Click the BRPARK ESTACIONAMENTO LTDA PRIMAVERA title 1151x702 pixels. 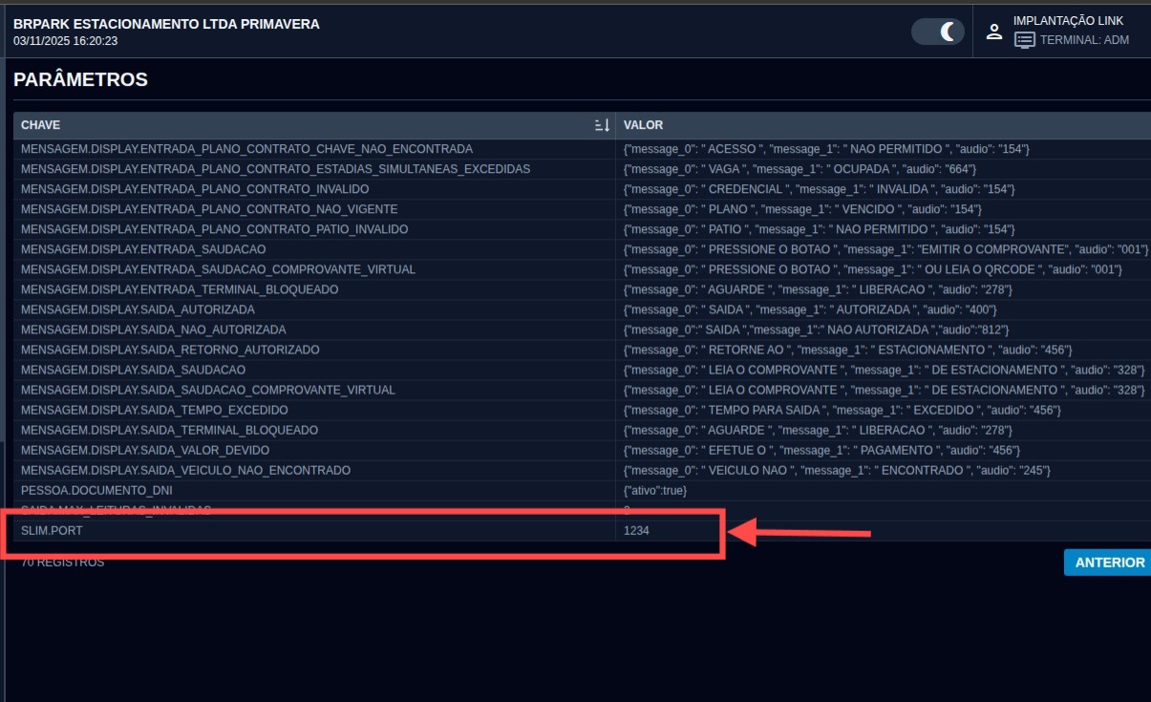click(166, 24)
